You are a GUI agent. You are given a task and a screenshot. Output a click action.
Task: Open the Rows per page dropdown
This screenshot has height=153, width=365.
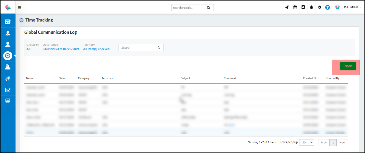click(x=306, y=142)
